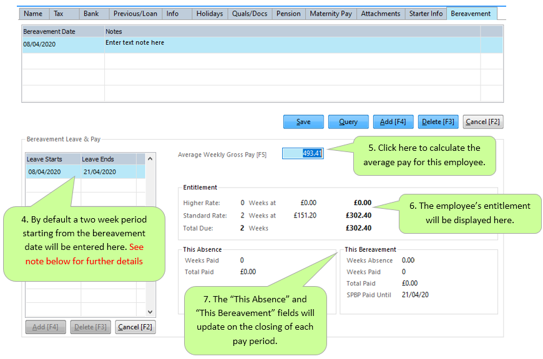The height and width of the screenshot is (359, 543).
Task: Open the Starter Info tab
Action: click(426, 14)
